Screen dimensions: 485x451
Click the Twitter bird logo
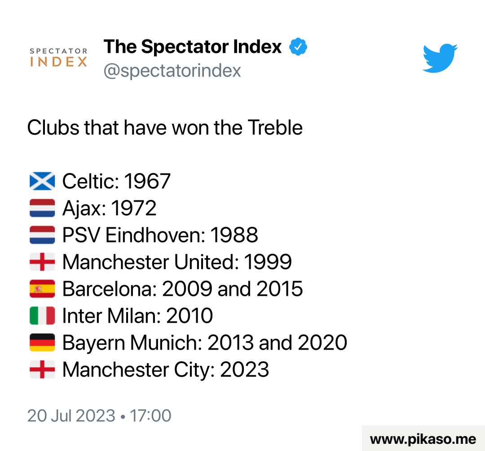(x=440, y=58)
